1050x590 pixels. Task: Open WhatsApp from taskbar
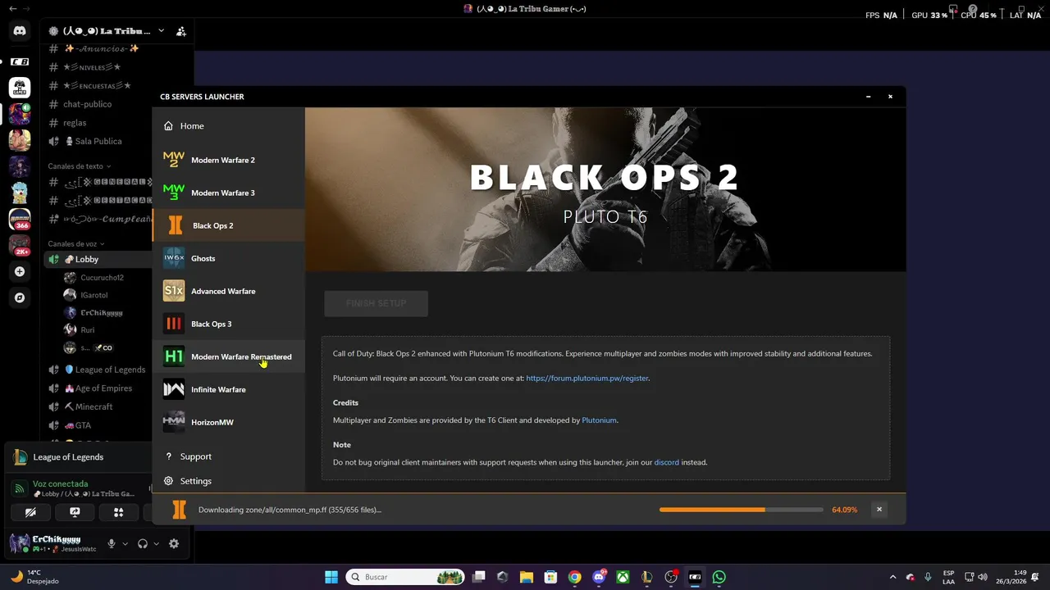tap(719, 577)
